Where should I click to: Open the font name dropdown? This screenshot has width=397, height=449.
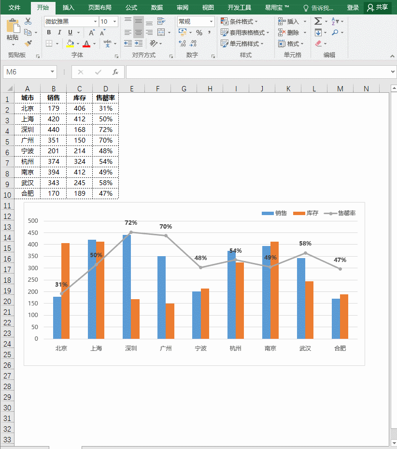coord(95,21)
